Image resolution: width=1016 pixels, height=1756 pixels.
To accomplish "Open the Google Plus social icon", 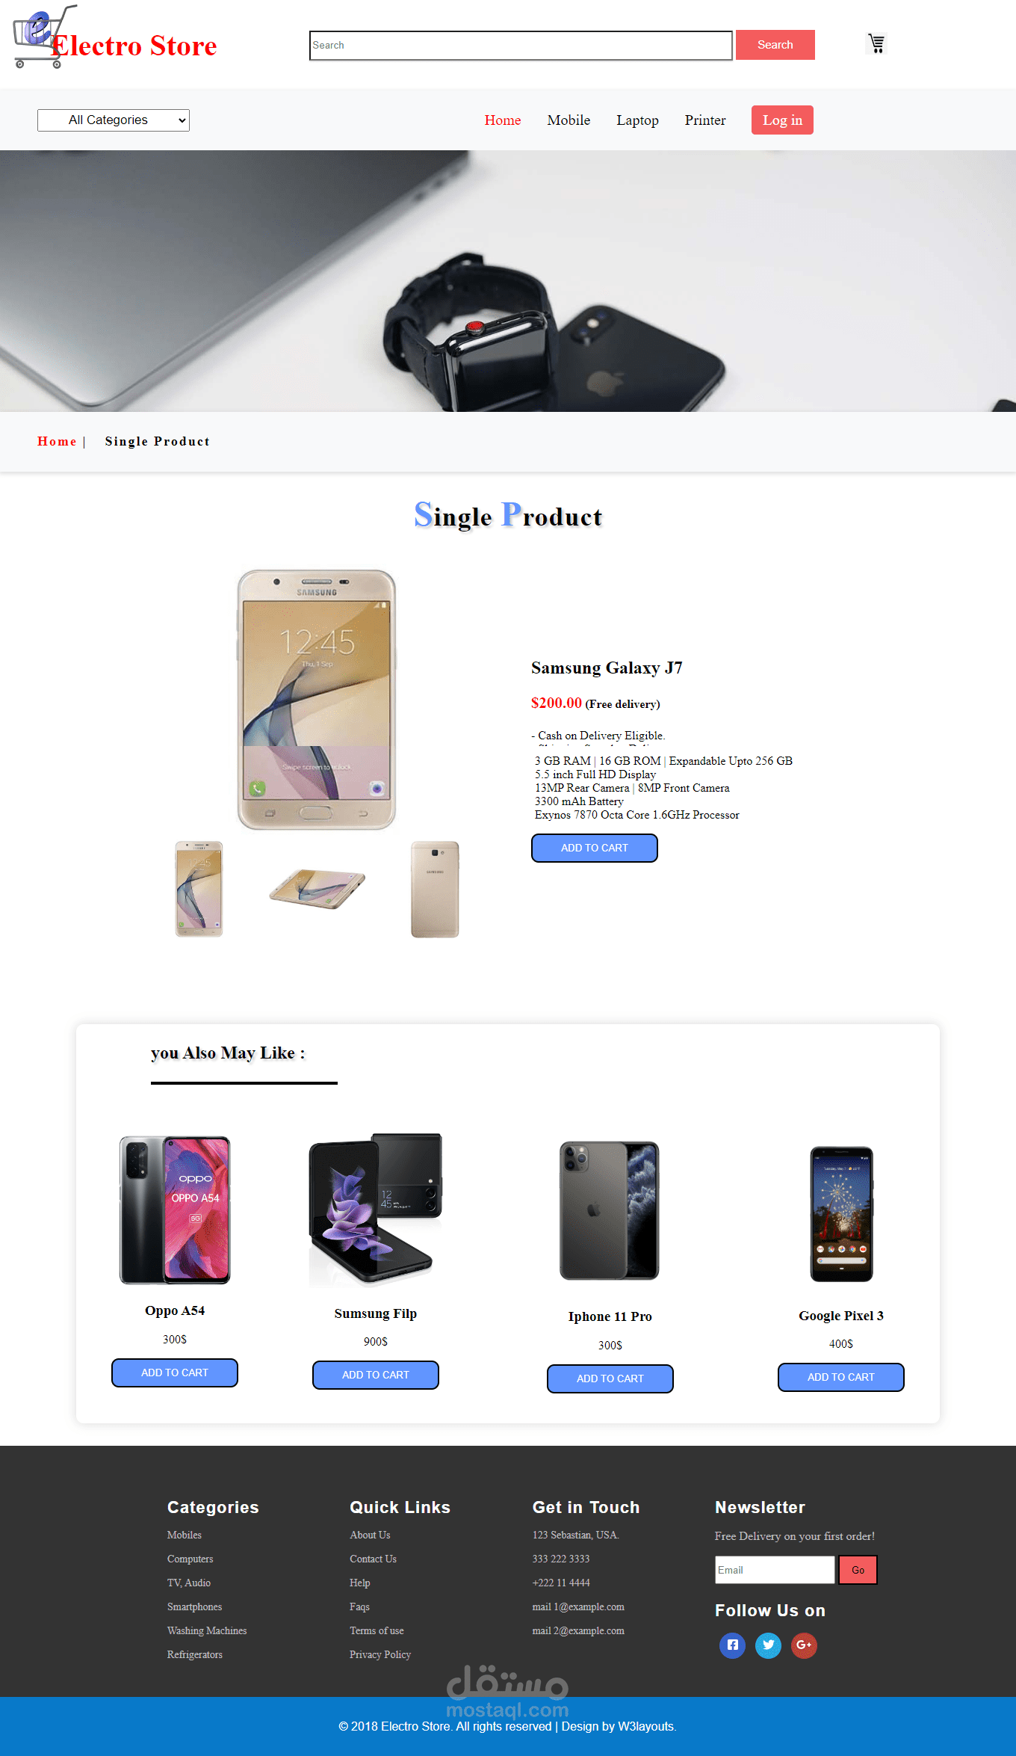I will [x=804, y=1645].
